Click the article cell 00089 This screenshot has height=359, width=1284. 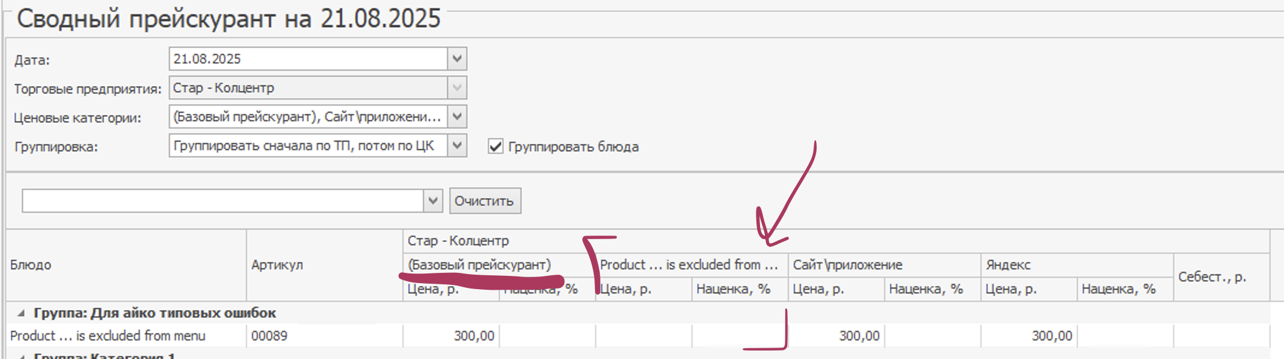(269, 336)
